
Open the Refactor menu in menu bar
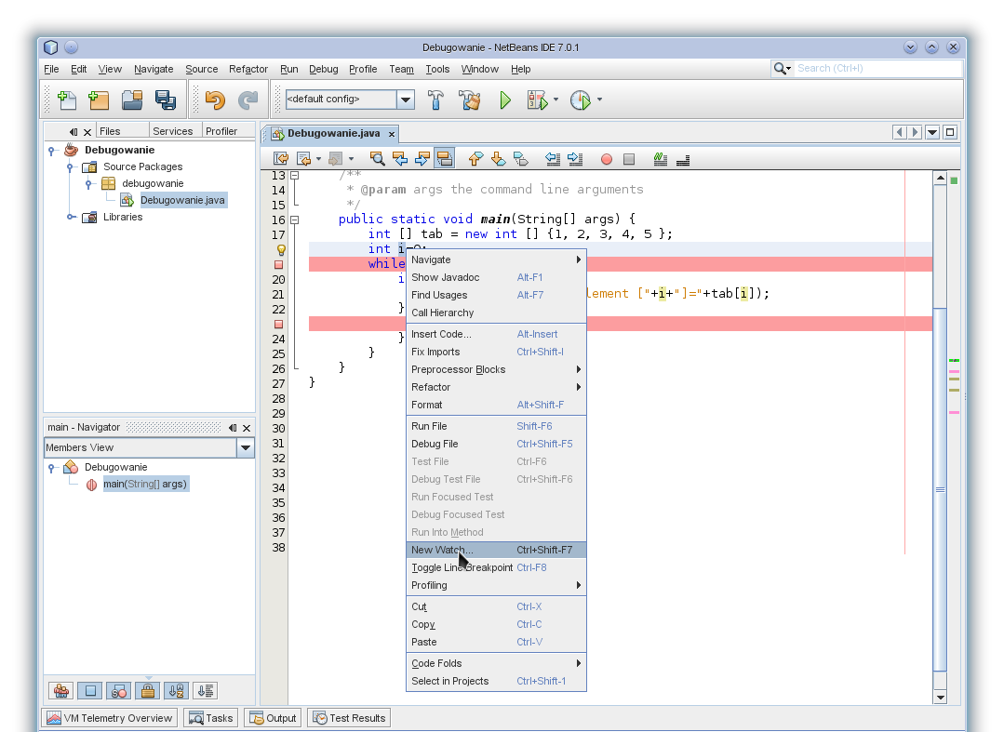pos(248,69)
